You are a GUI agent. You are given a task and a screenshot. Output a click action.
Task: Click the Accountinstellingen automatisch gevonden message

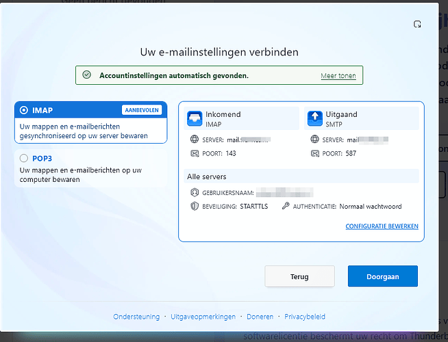174,76
